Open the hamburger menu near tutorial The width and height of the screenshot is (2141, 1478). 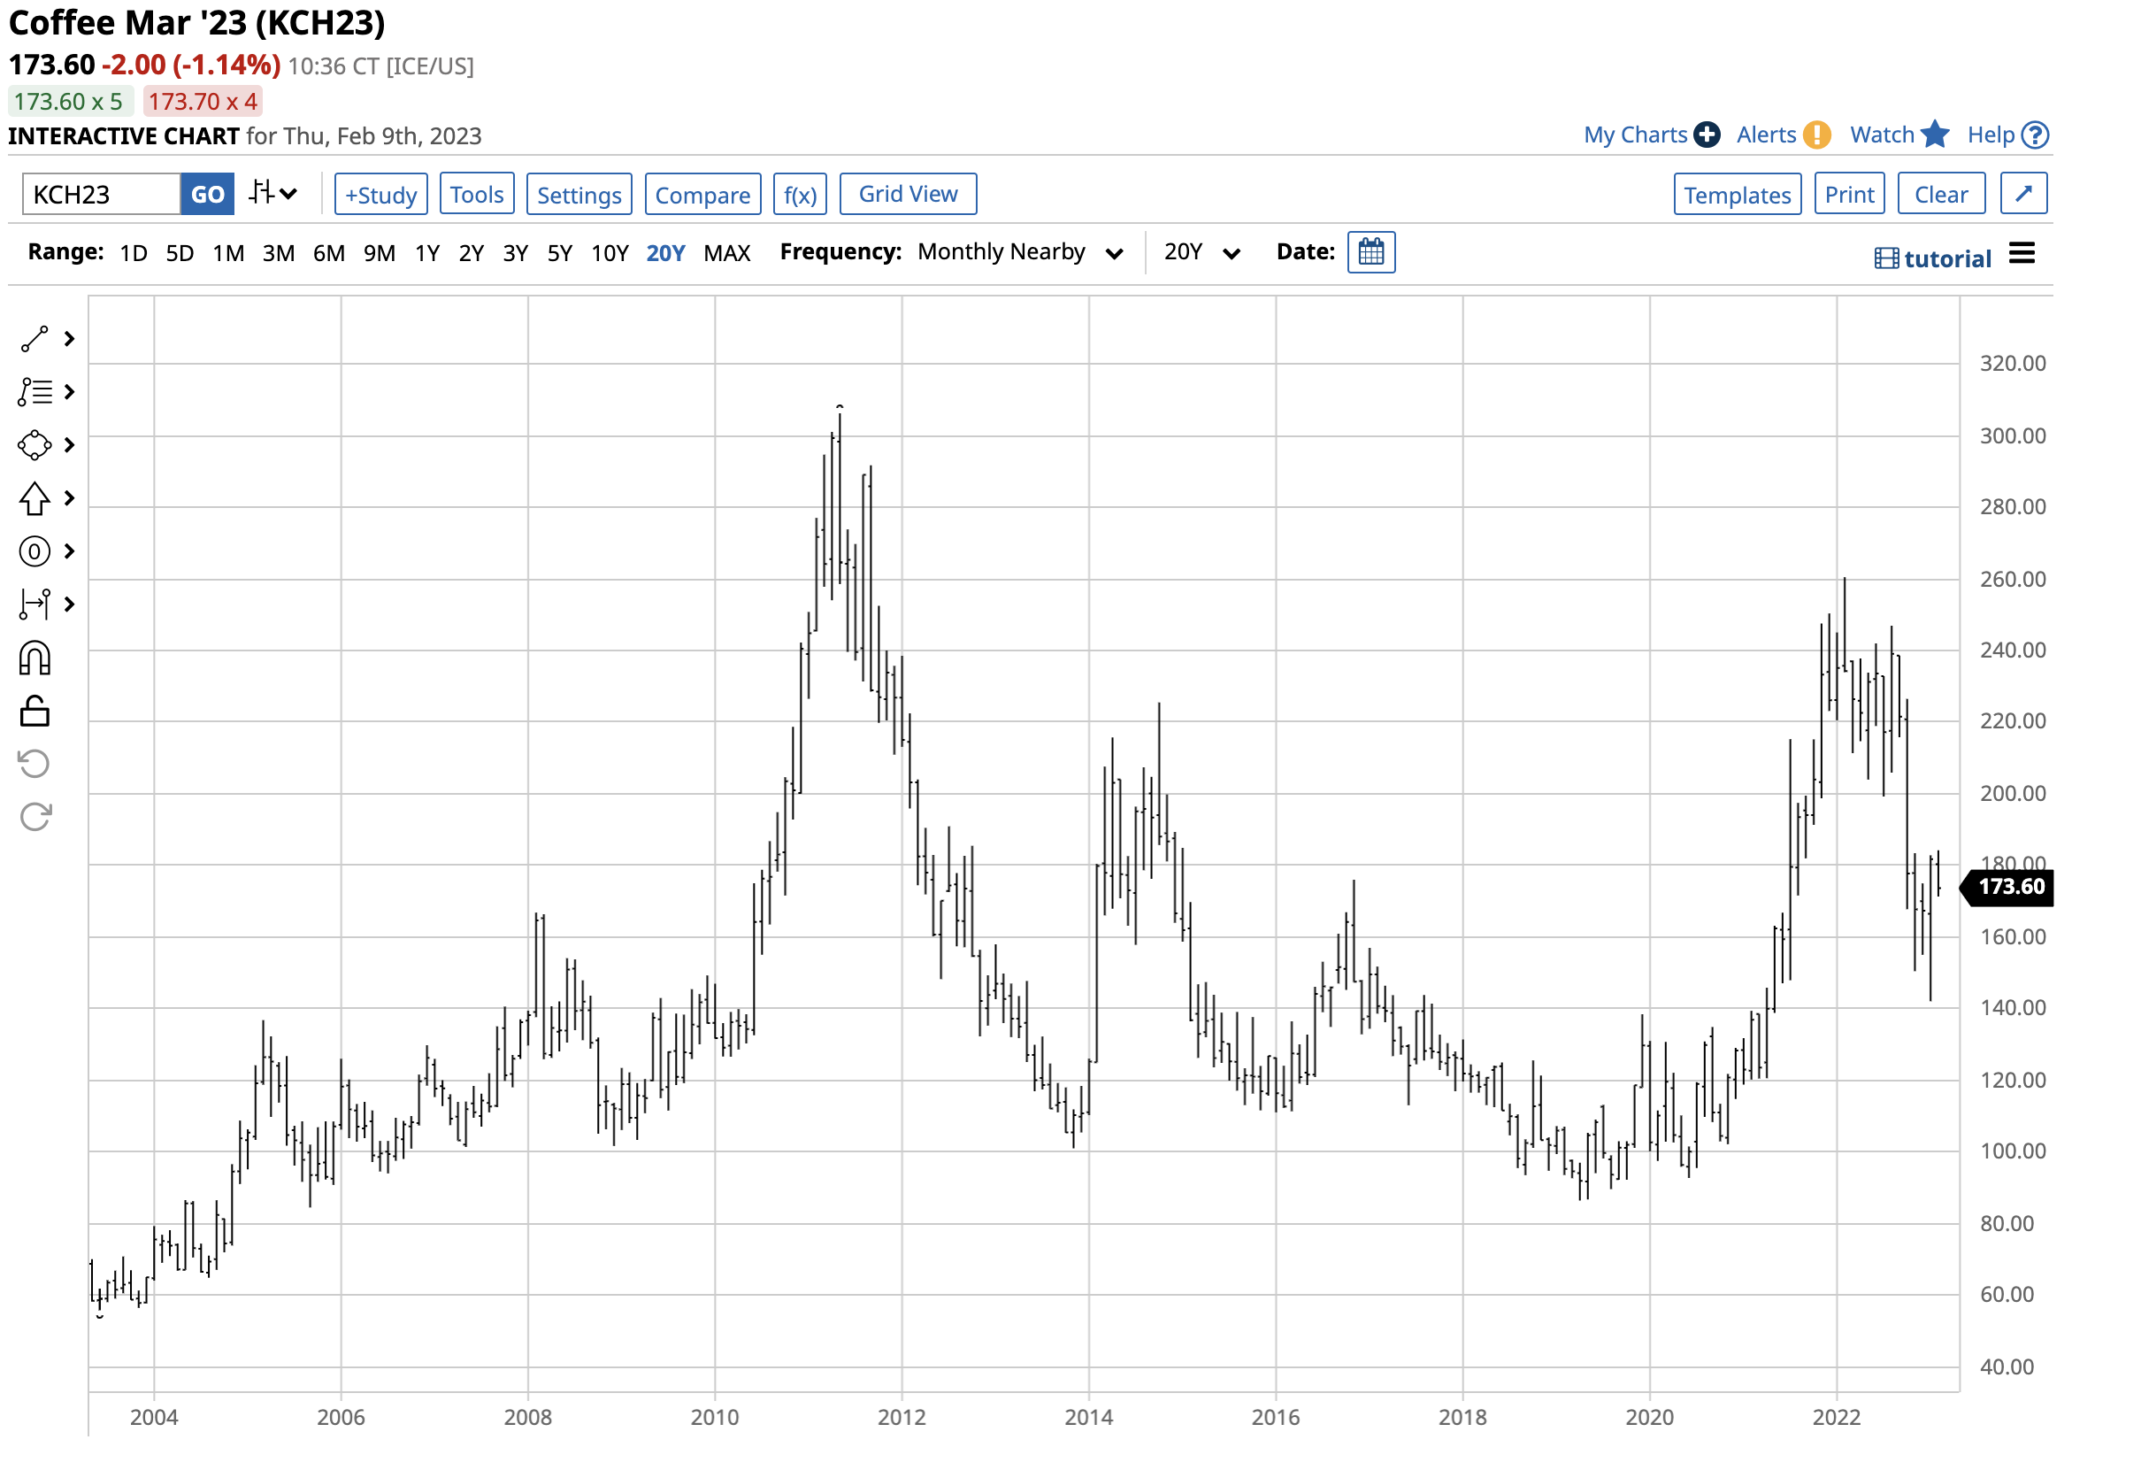click(2022, 254)
